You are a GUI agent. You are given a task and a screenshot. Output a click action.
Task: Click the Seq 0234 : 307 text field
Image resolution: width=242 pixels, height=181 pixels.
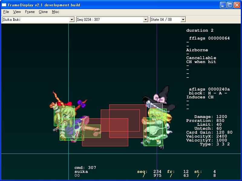(110, 20)
